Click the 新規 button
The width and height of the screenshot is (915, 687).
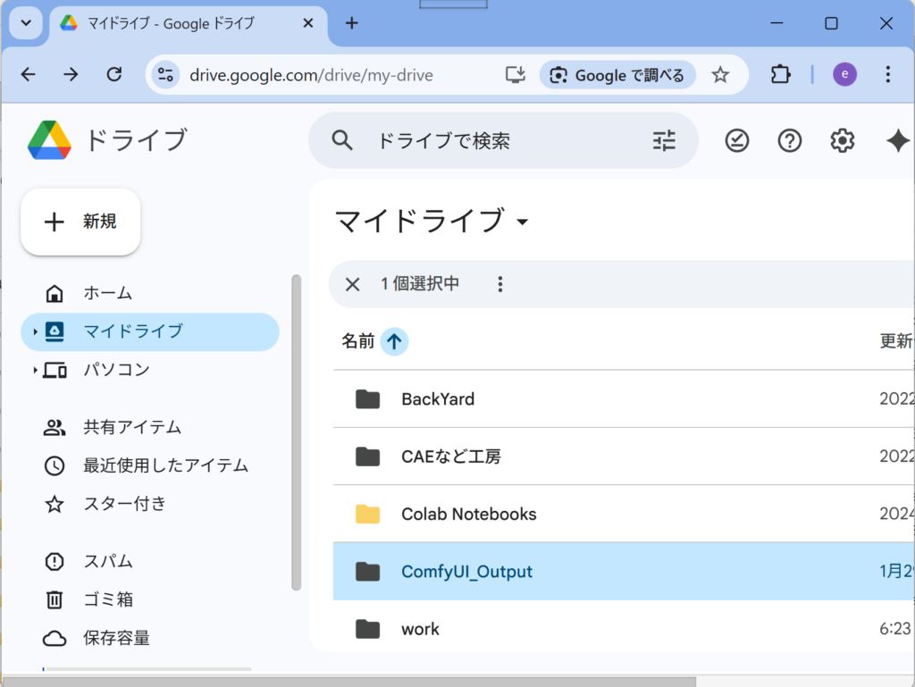80,222
